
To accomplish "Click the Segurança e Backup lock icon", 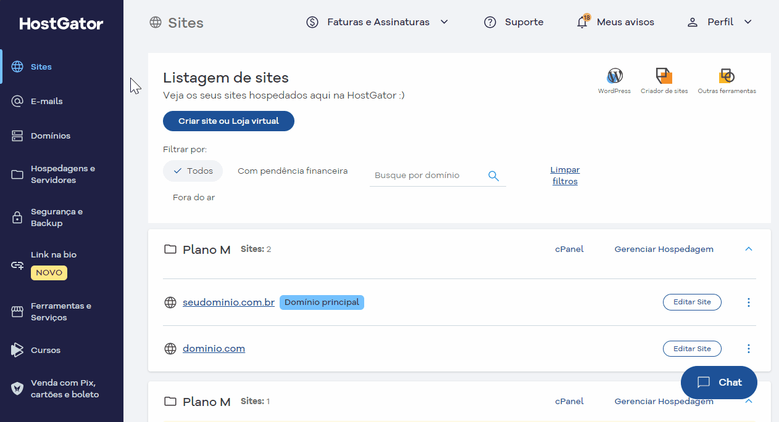I will [x=17, y=217].
